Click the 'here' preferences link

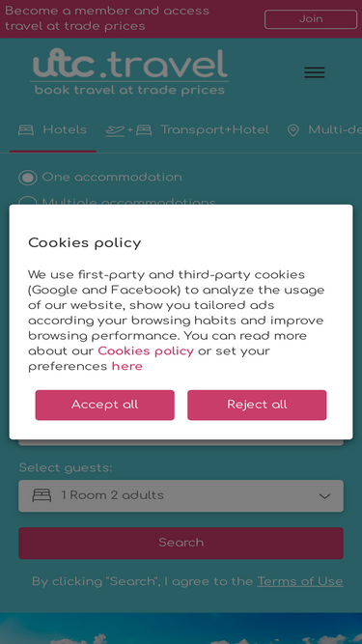127,366
